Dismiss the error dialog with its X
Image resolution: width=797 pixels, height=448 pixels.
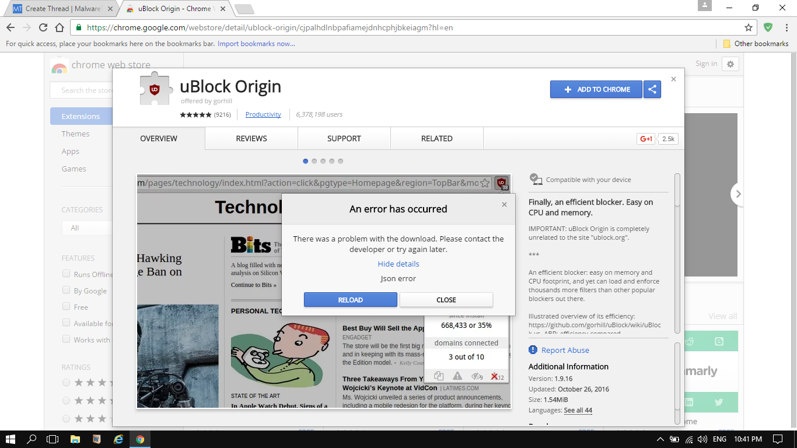click(504, 204)
